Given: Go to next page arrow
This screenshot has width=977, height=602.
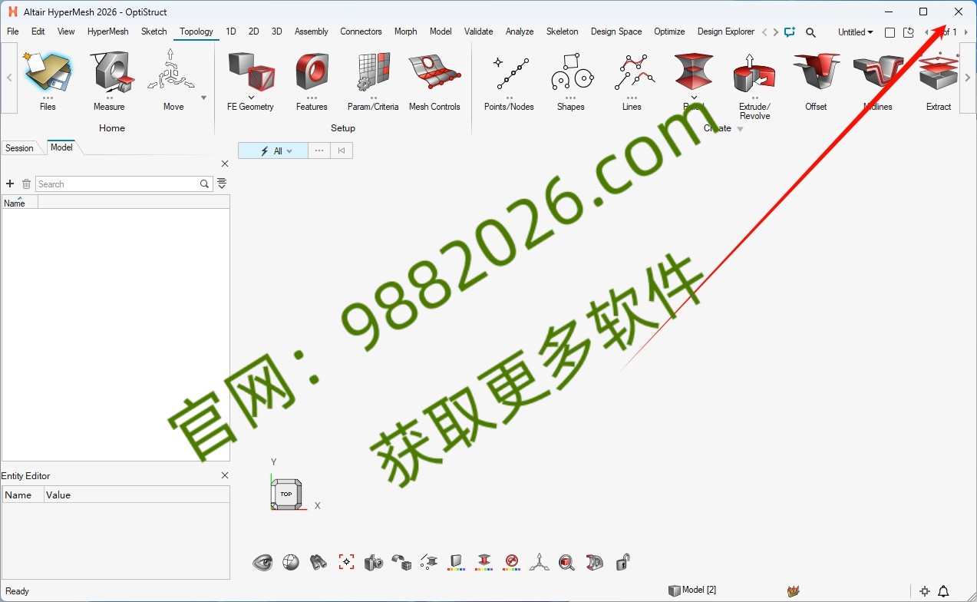Looking at the screenshot, I should coord(965,32).
